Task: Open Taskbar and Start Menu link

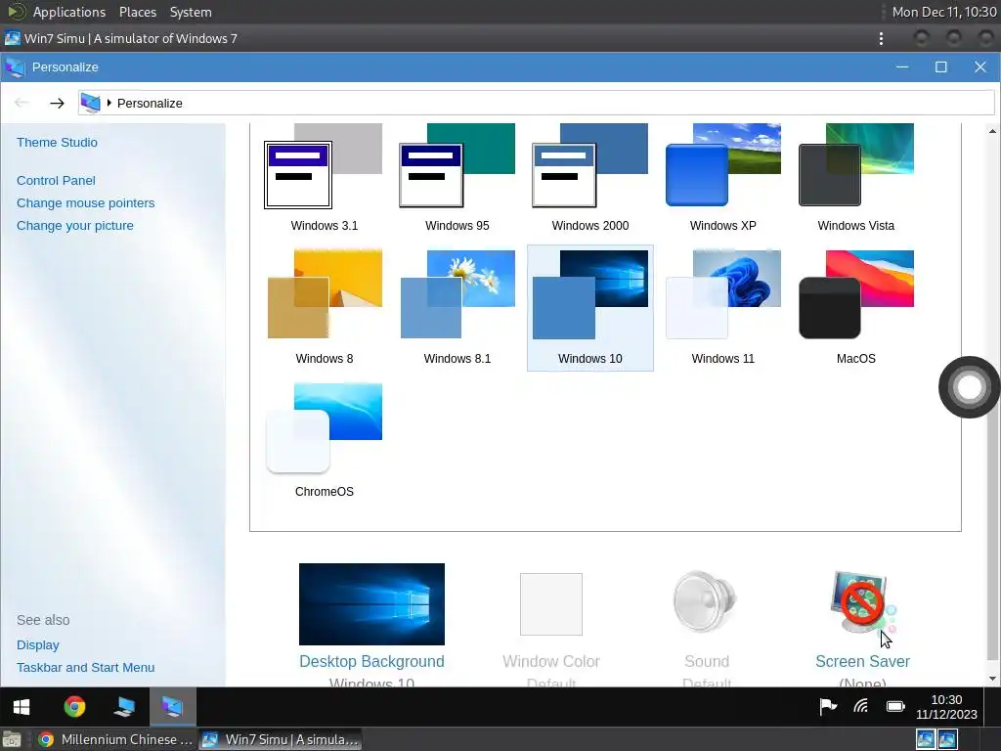Action: (86, 667)
